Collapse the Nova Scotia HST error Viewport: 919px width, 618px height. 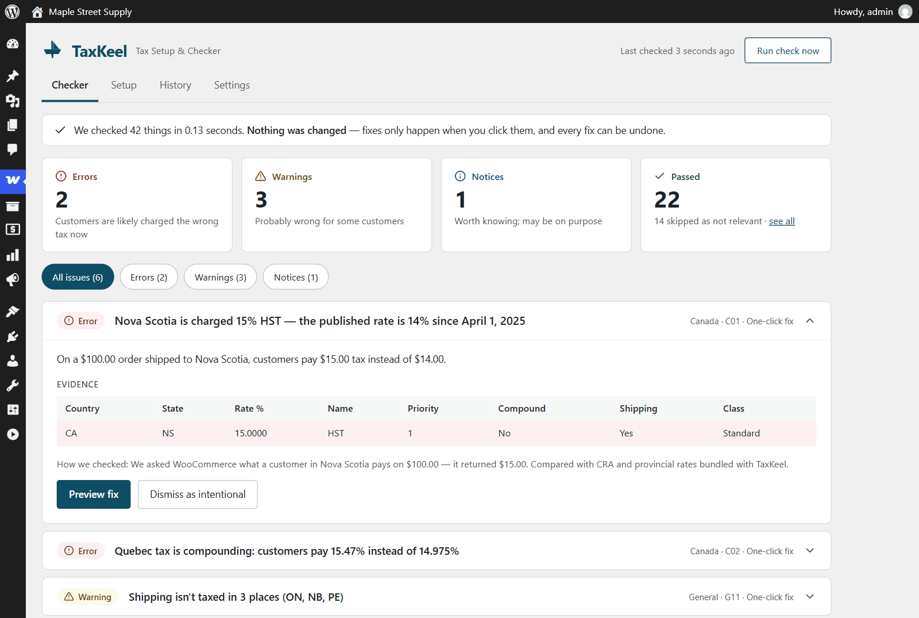[x=810, y=321]
